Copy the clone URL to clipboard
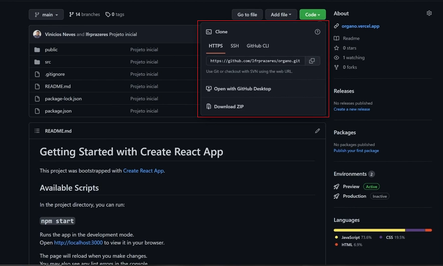 pyautogui.click(x=312, y=61)
